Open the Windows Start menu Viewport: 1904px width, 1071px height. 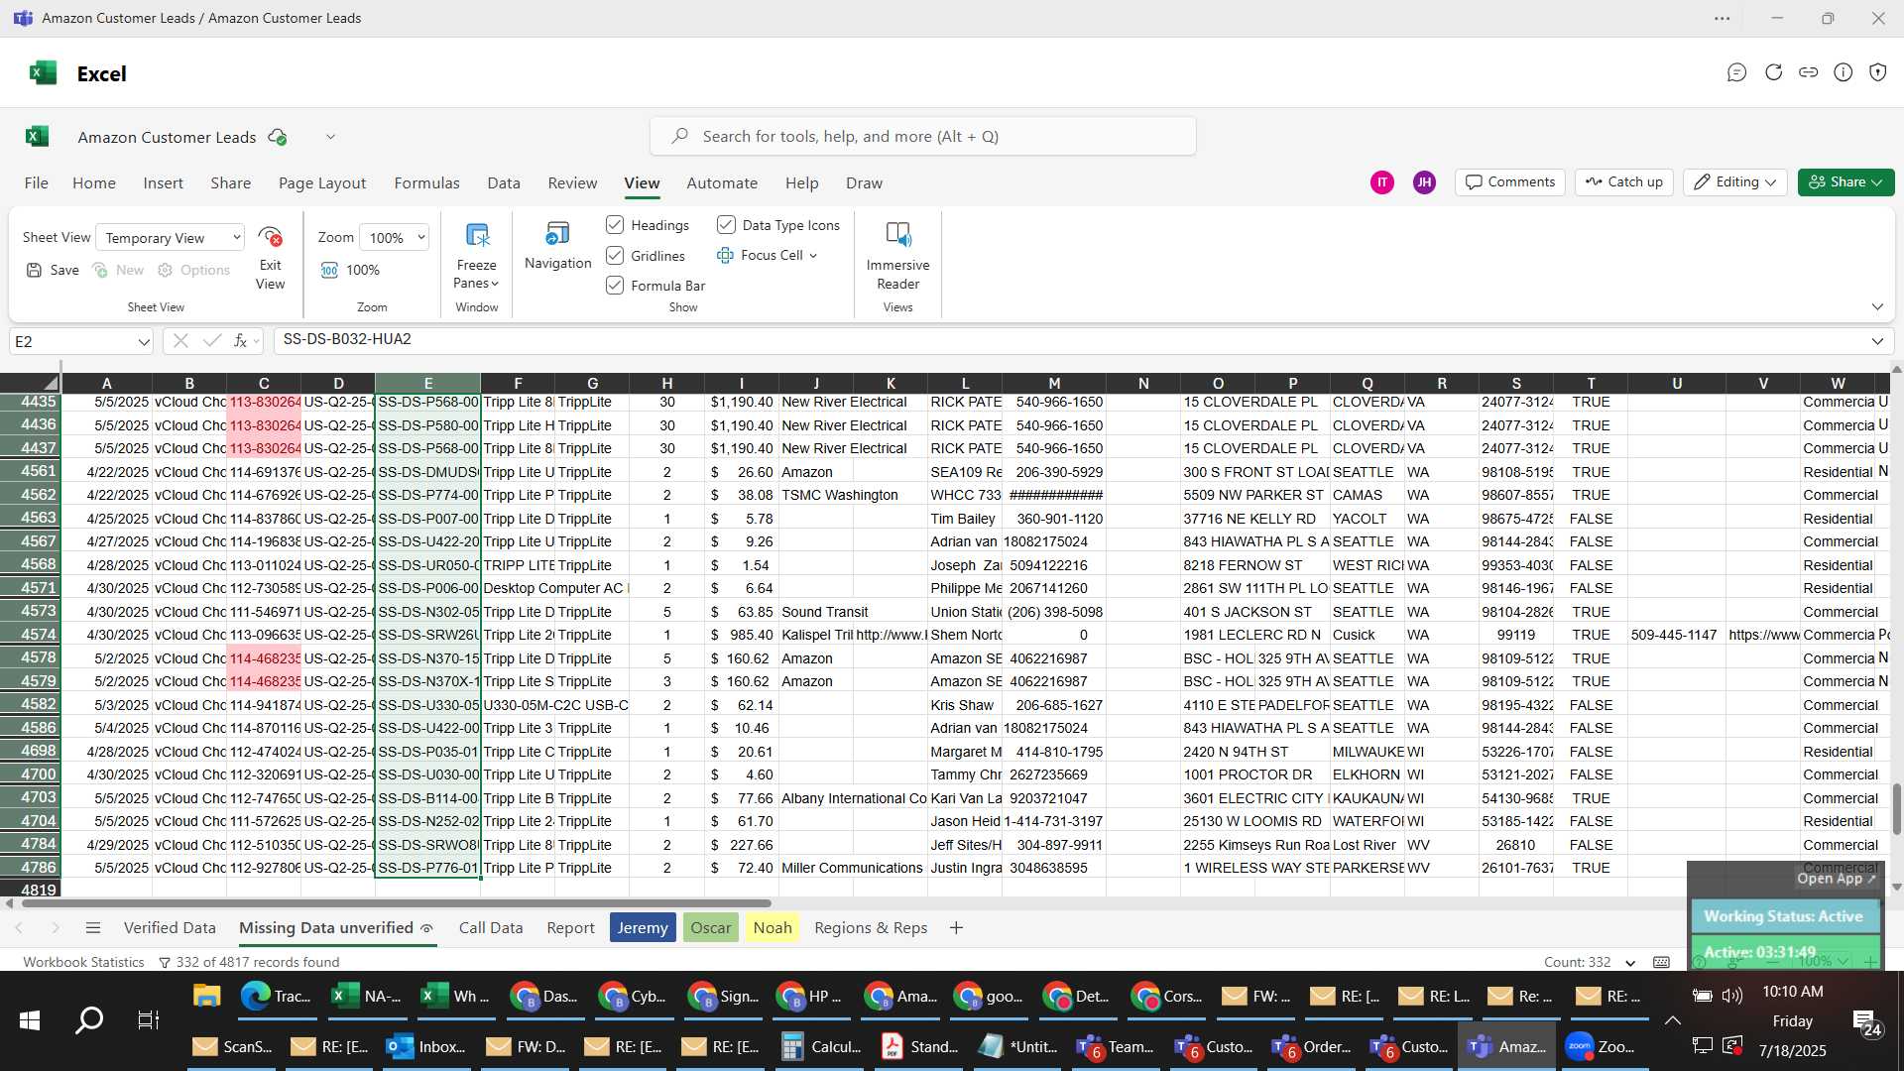click(30, 1020)
